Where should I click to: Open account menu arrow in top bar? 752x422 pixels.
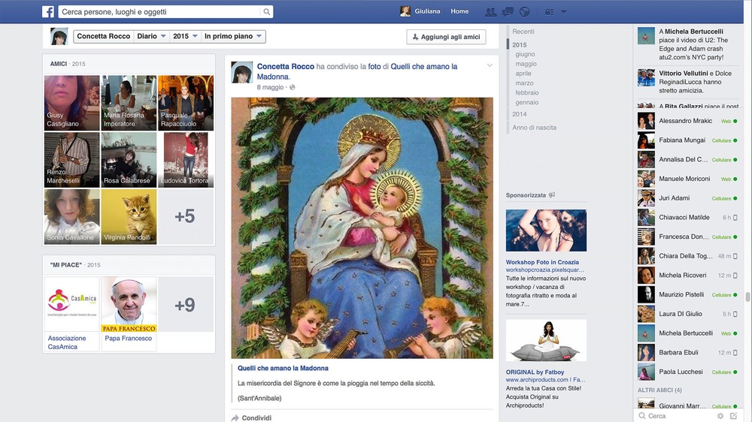pos(563,12)
